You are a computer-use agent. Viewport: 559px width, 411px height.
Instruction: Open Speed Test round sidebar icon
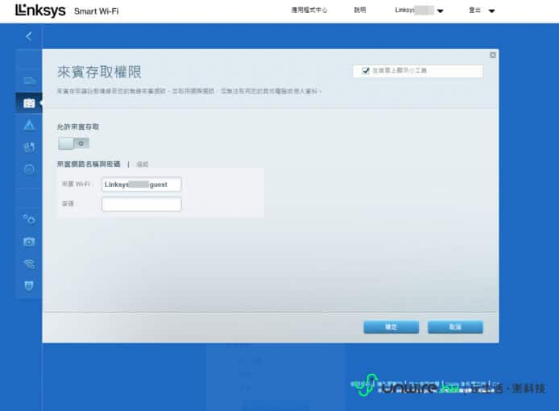coord(29,168)
